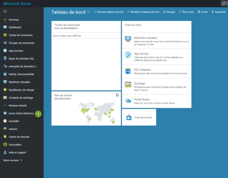This screenshot has width=228, height=178.
Task: Open search with the magnifier icon
Action: pos(224,3)
